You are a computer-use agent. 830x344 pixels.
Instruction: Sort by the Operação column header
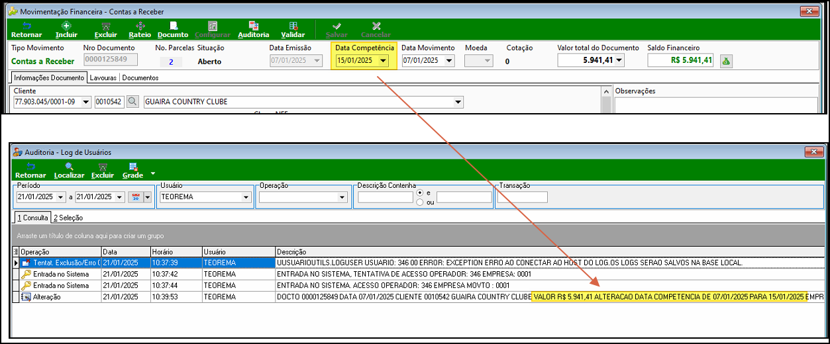pos(60,252)
